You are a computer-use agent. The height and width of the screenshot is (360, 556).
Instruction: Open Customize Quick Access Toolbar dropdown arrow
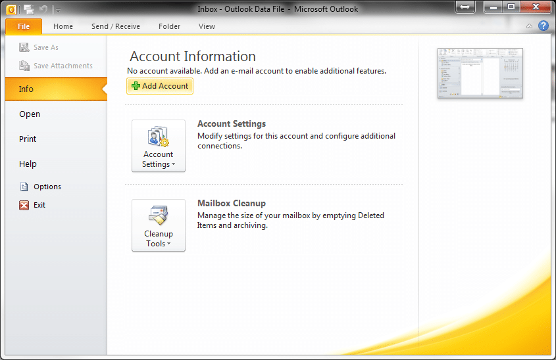pos(58,11)
